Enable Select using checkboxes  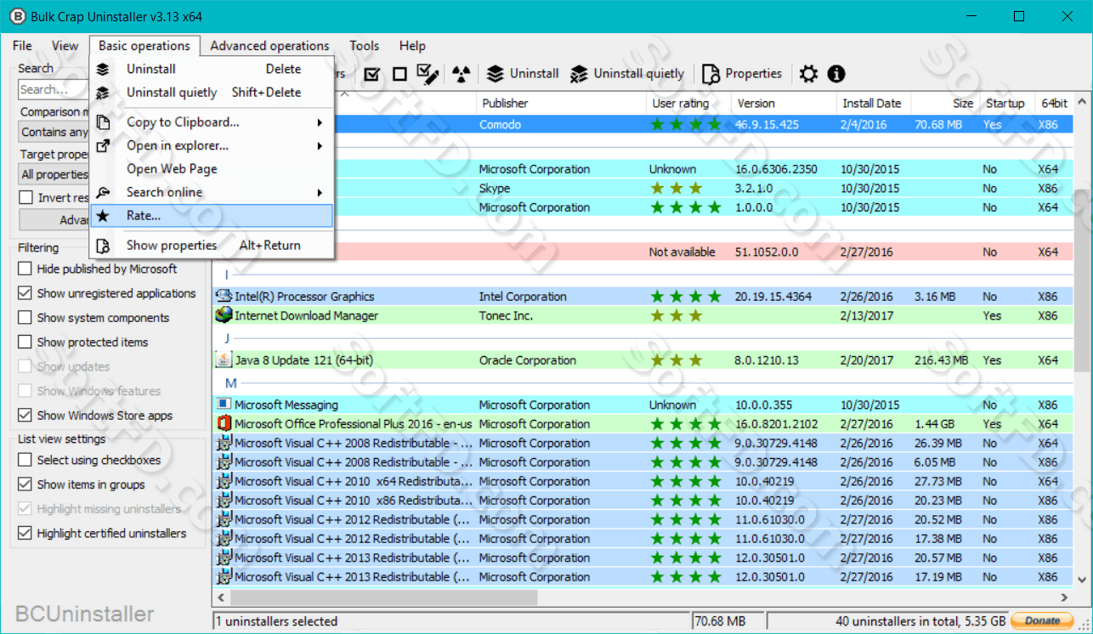tap(25, 460)
